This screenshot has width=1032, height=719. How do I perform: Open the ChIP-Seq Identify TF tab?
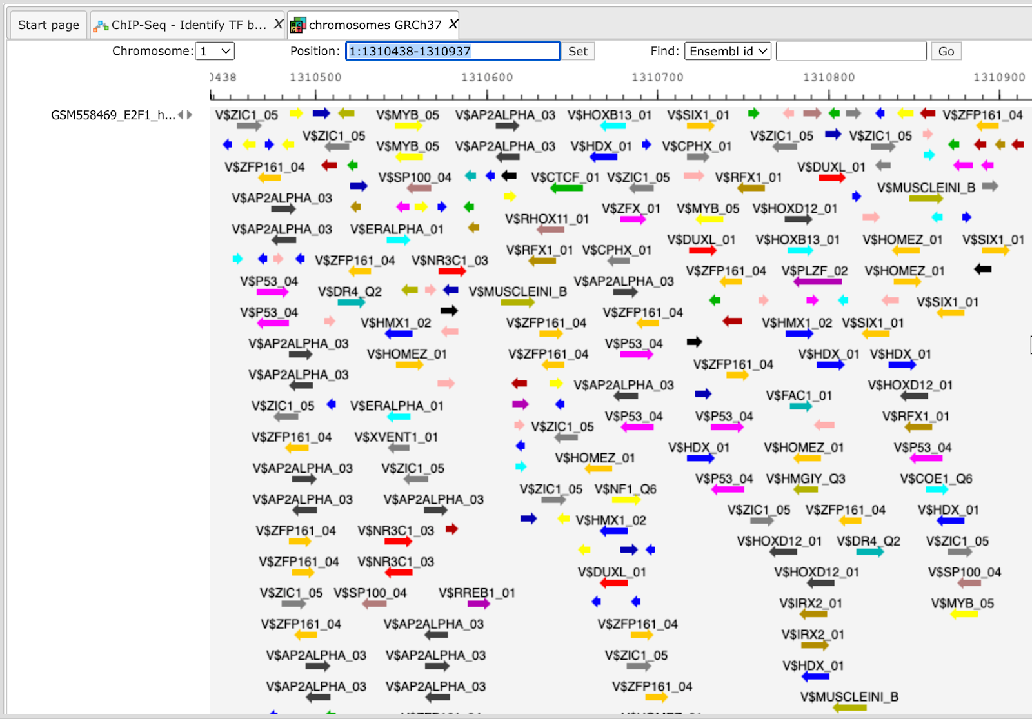(188, 25)
